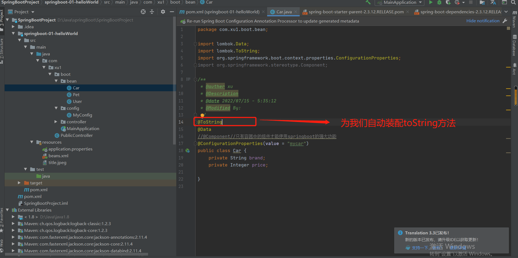
Task: Open the Favorites tool window stripe button
Action: click(x=2, y=219)
